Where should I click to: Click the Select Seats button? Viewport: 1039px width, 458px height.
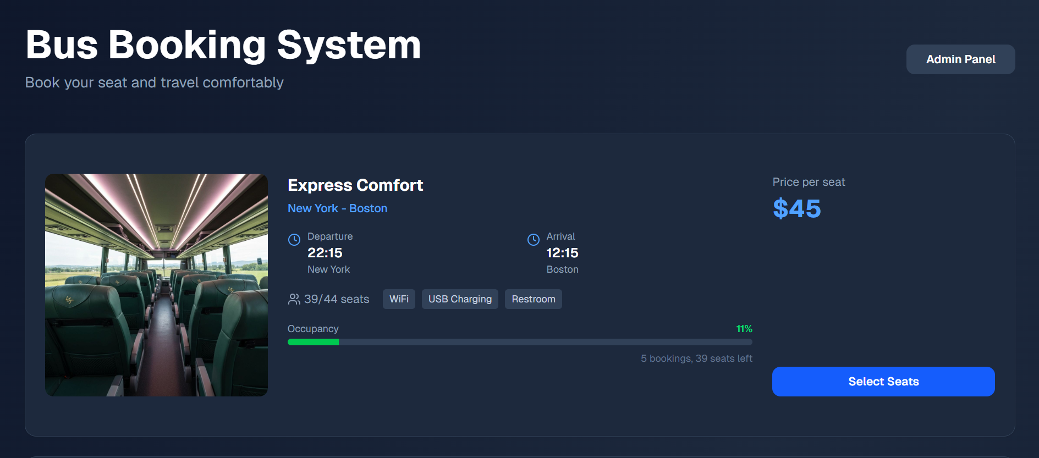click(x=883, y=382)
